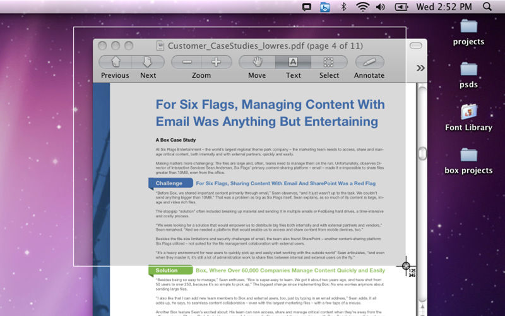Click the heading 'For Six Flags, Managing Content With'

pos(270,104)
